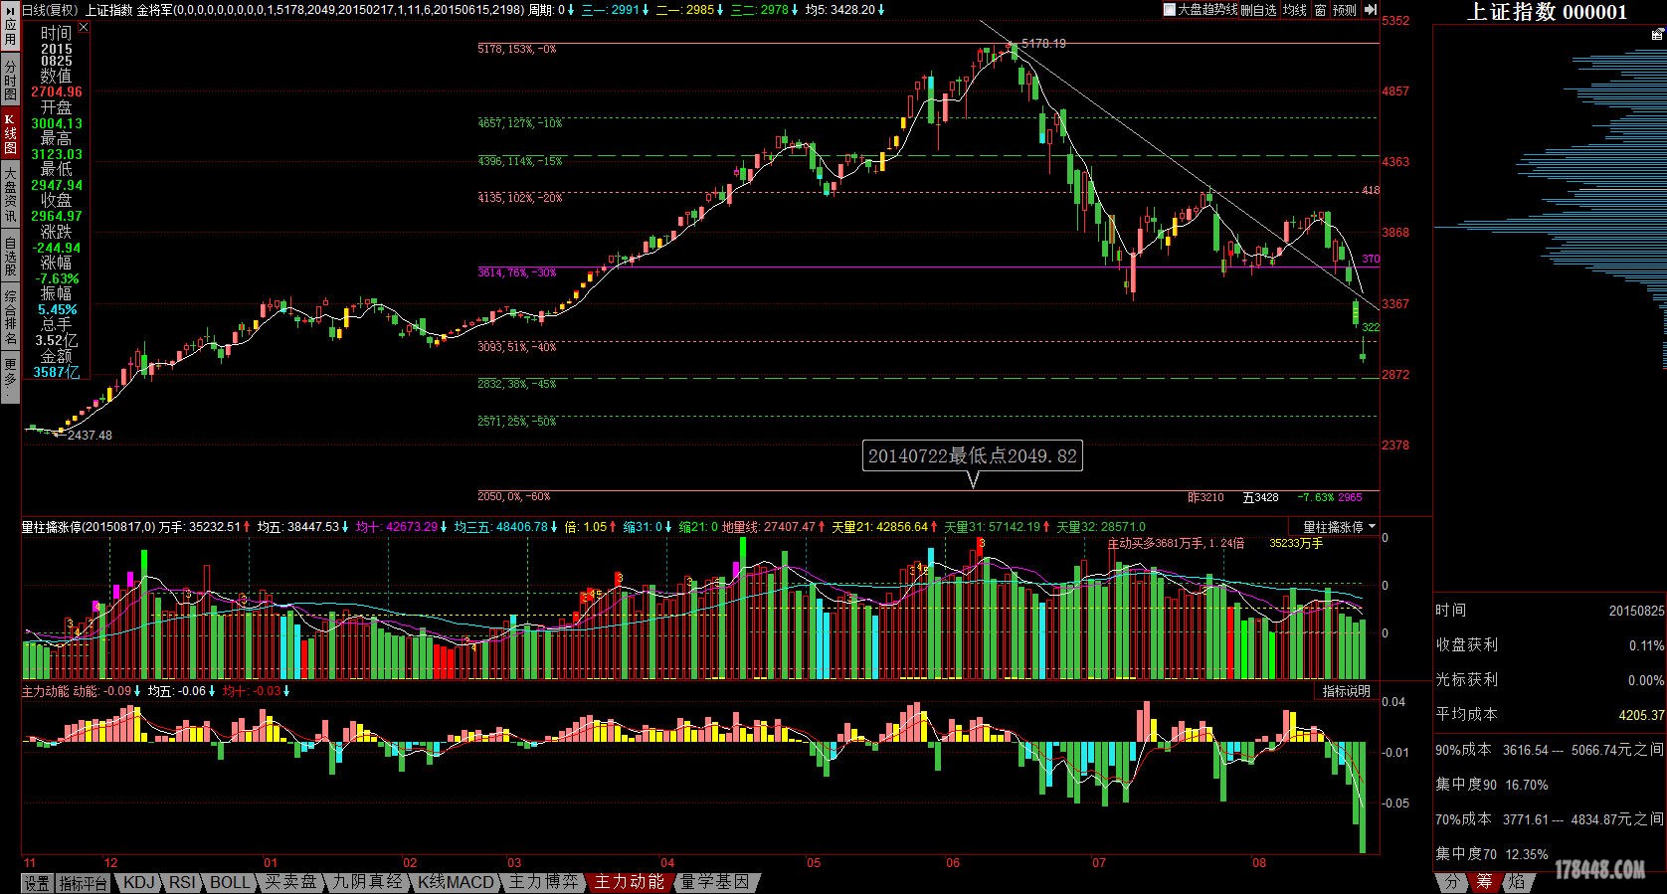Click 周期 arrow indicator

coord(570,9)
